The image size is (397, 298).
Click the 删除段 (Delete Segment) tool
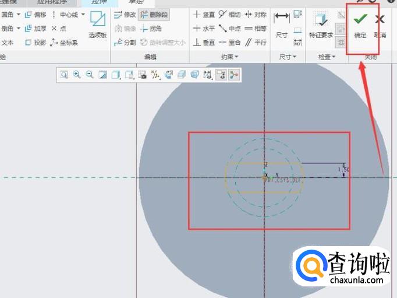coord(154,15)
